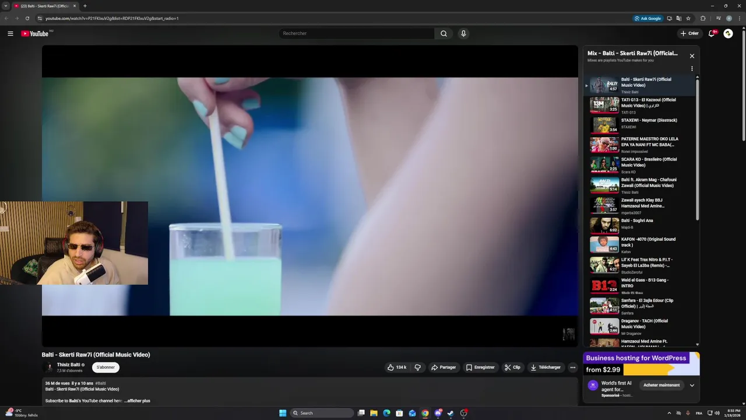Screen dimensions: 746x420
Task: Bookmark this page with the star icon
Action: 688,18
